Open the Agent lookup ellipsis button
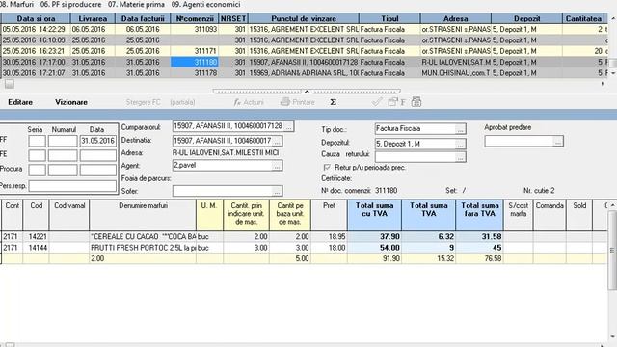The image size is (617, 347). (277, 166)
